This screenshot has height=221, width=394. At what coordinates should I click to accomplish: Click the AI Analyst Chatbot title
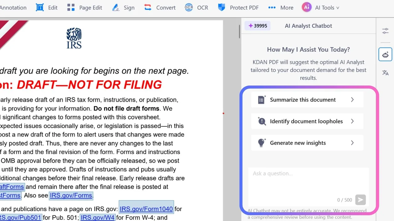pyautogui.click(x=308, y=26)
